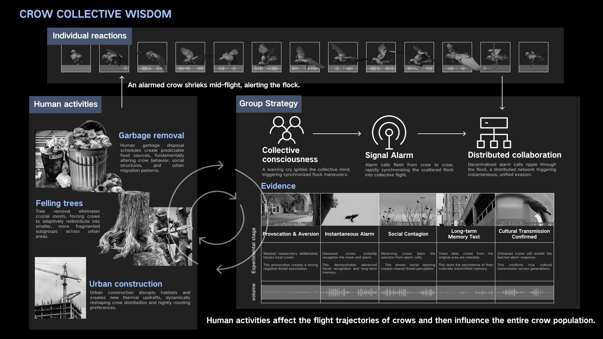This screenshot has width=603, height=339.
Task: Select the Group Strategy header tab
Action: point(269,104)
